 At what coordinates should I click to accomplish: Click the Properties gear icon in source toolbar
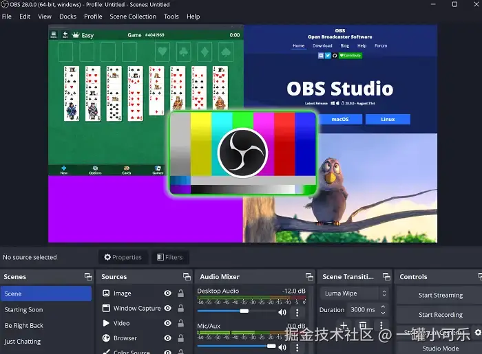107,257
